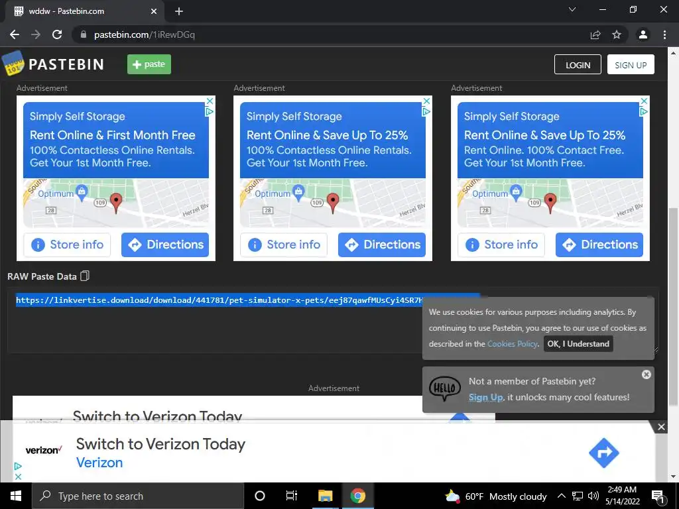Click the network icon in system tray
The image size is (679, 509).
coord(578,496)
